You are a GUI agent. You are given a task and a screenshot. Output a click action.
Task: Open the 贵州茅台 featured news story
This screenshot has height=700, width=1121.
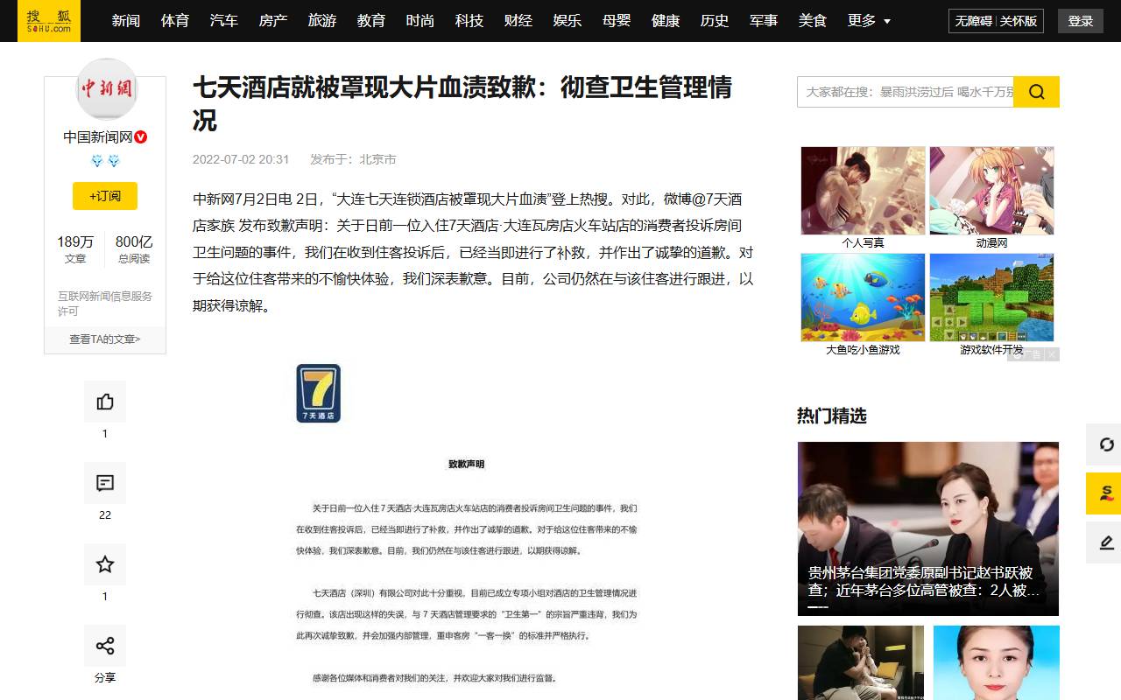pyautogui.click(x=928, y=528)
